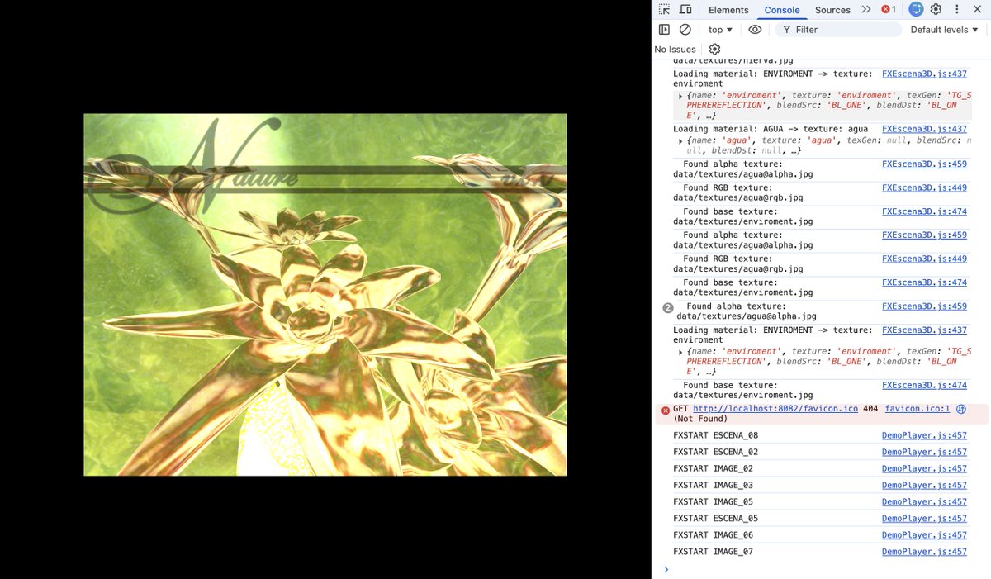Toggle the device toolbar icon
Screen dimensions: 991x579
(x=685, y=9)
